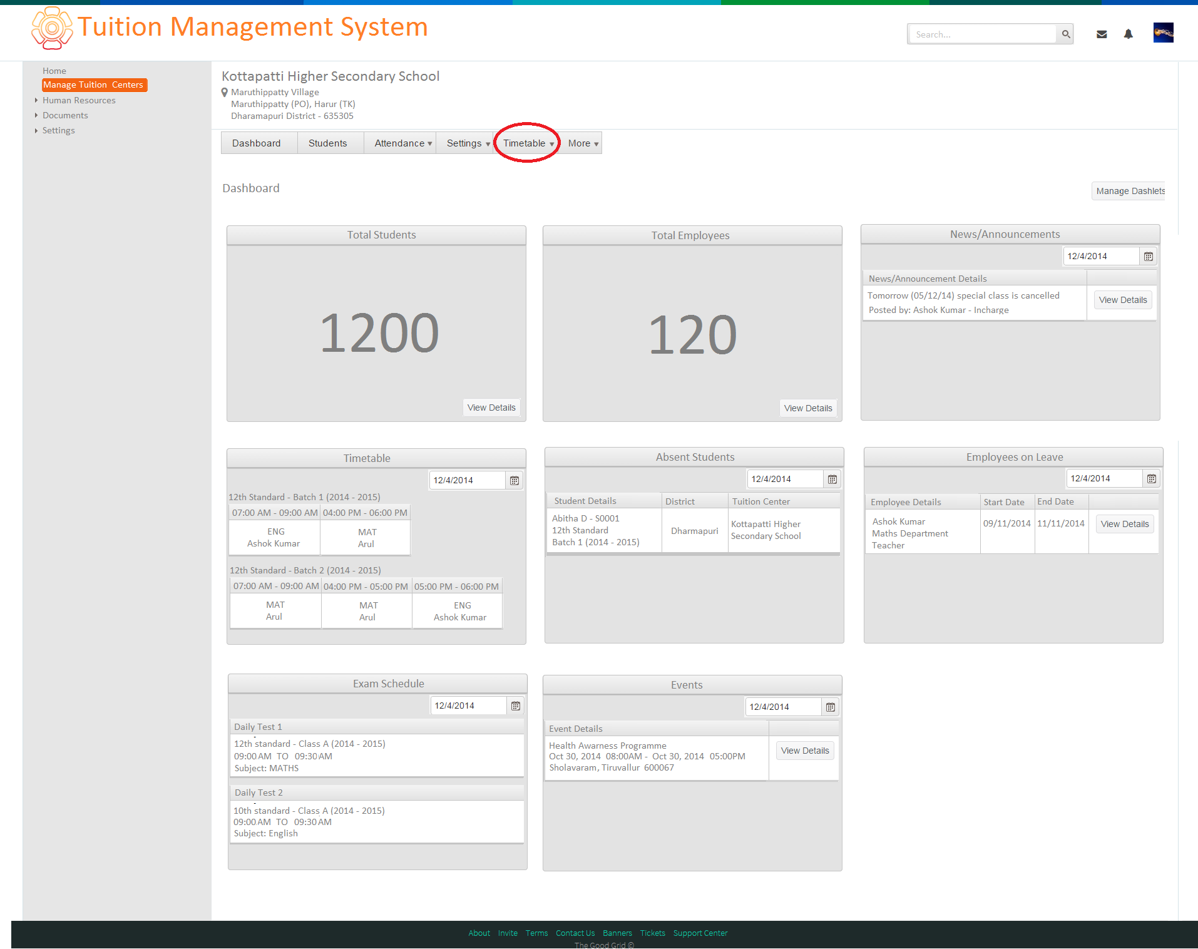Screen dimensions: 1198x949
Task: Click Exam Schedule date field
Action: (x=469, y=706)
